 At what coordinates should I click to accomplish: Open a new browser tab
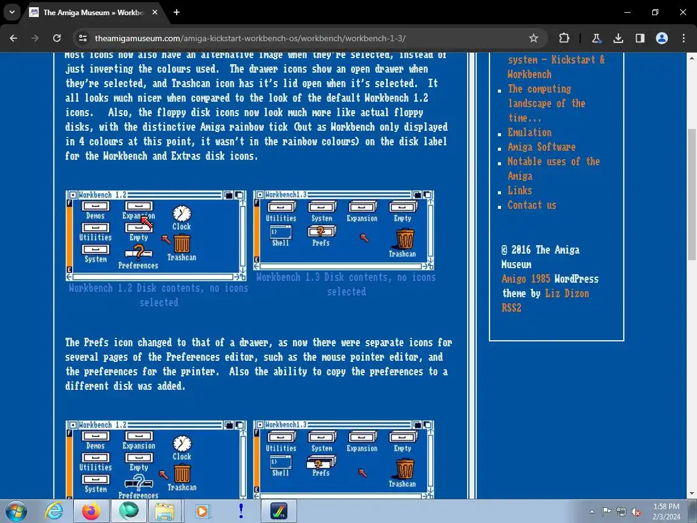click(x=177, y=13)
